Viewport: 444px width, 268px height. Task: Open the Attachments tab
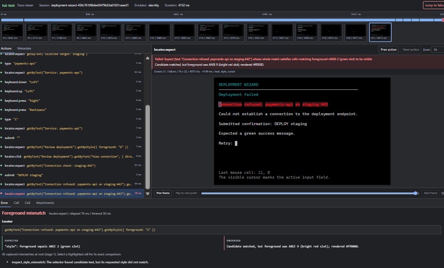pos(45,203)
